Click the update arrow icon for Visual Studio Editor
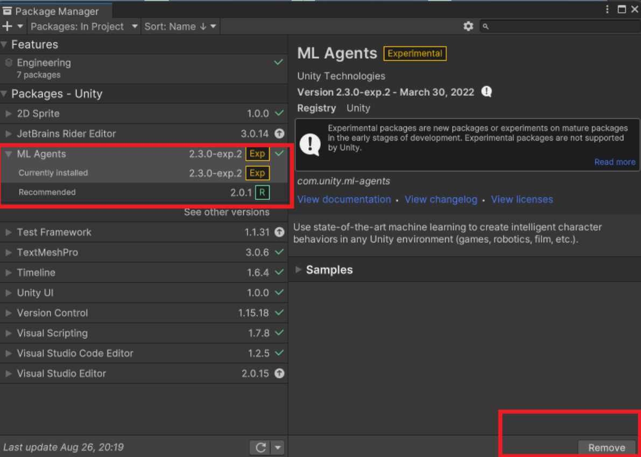The height and width of the screenshot is (457, 641). coord(279,373)
